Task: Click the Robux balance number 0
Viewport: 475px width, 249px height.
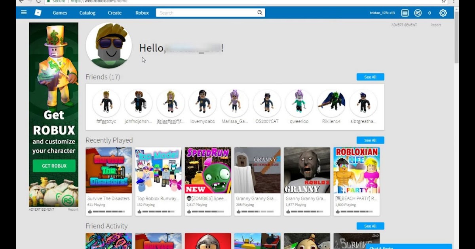Action: (429, 13)
